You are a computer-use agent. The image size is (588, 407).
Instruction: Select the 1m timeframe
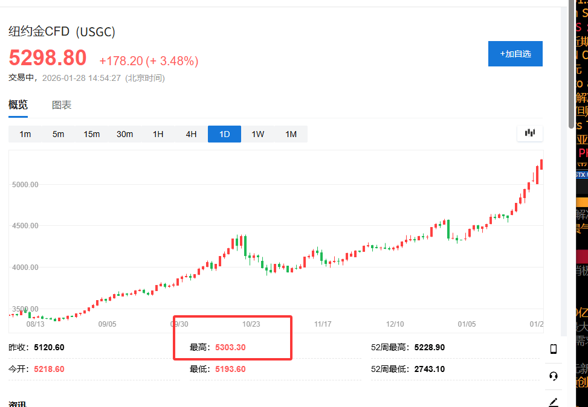tap(25, 134)
